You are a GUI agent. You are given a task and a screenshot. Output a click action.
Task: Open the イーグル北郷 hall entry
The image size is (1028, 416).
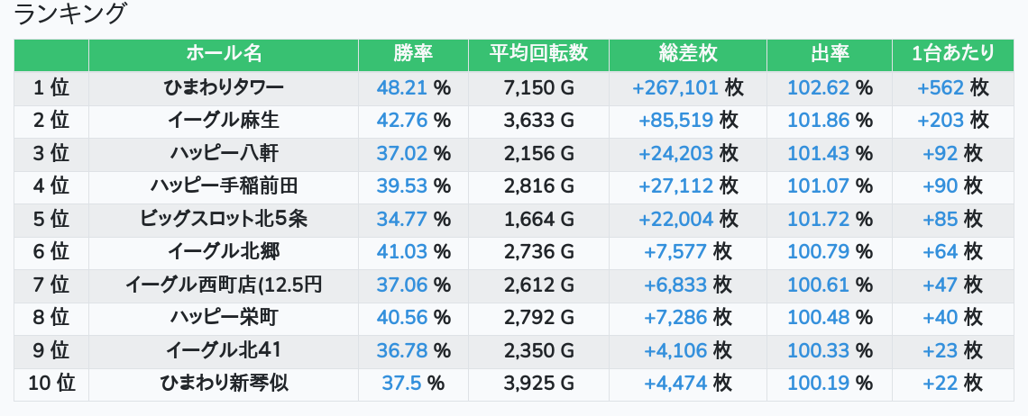(224, 252)
